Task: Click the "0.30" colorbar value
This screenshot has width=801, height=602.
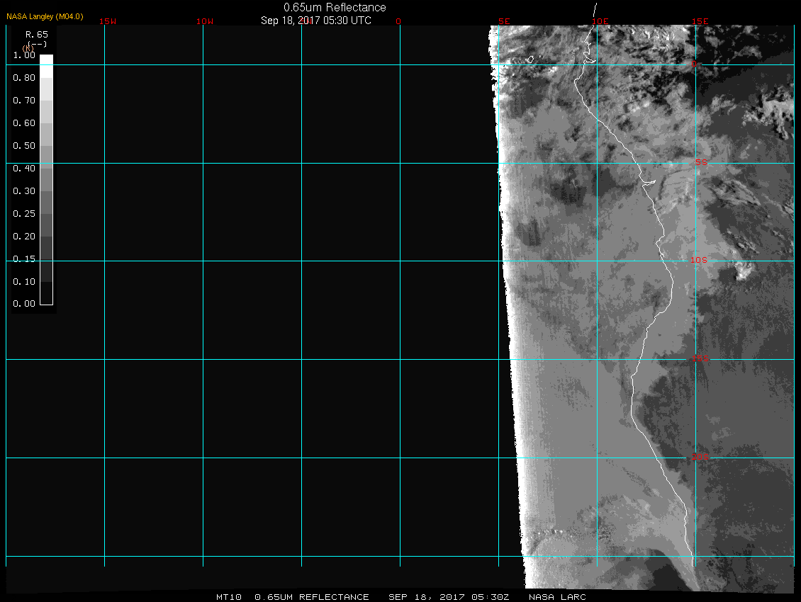Action: 24,191
